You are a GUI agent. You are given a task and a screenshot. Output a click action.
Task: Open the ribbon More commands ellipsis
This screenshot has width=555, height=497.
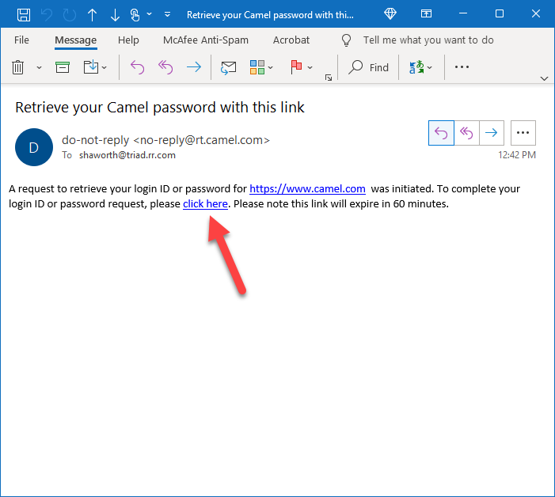(x=462, y=66)
